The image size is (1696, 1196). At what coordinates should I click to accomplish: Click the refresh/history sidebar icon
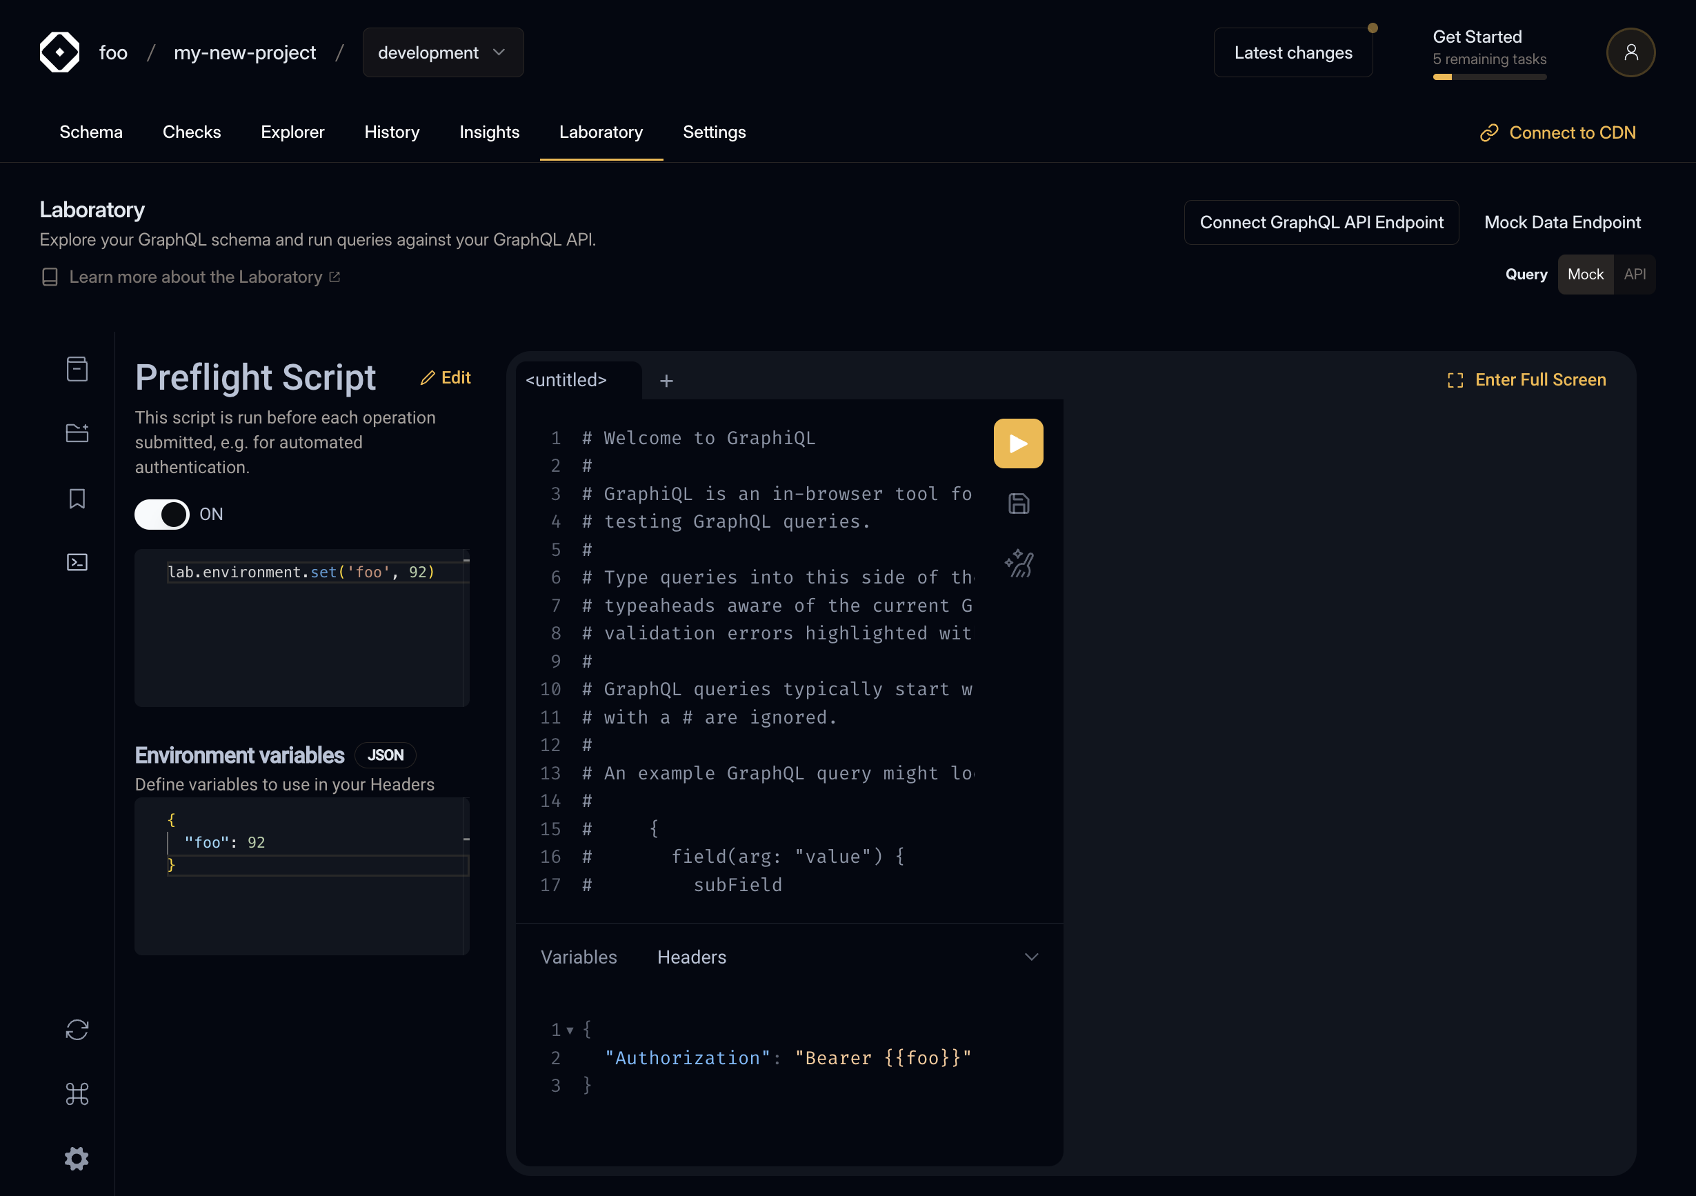click(77, 1029)
